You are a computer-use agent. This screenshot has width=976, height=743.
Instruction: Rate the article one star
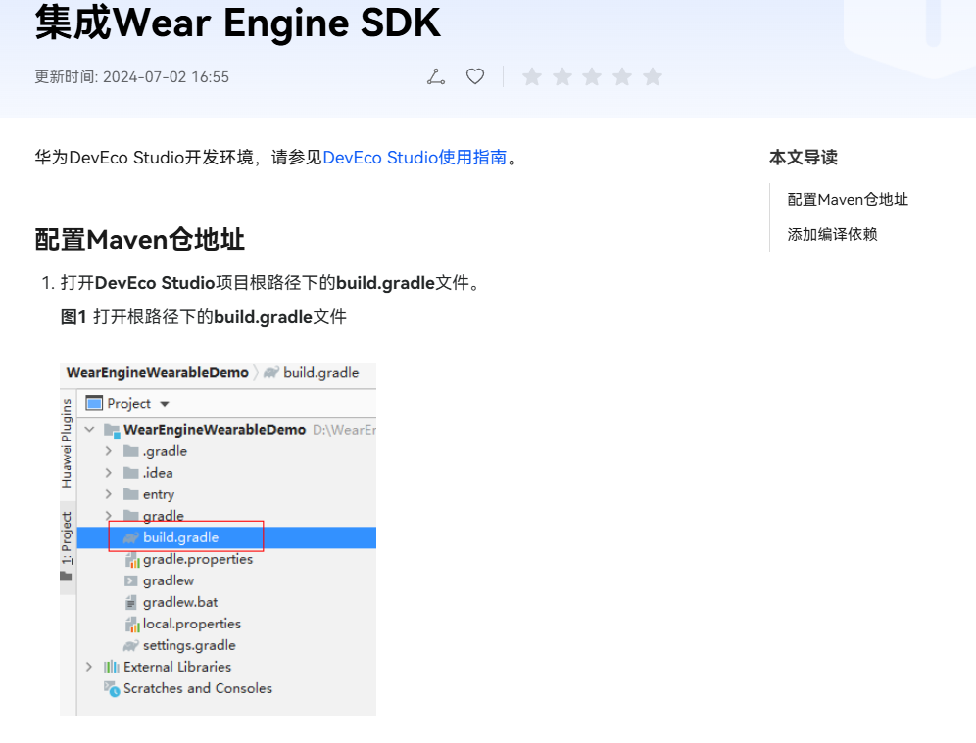tap(531, 77)
